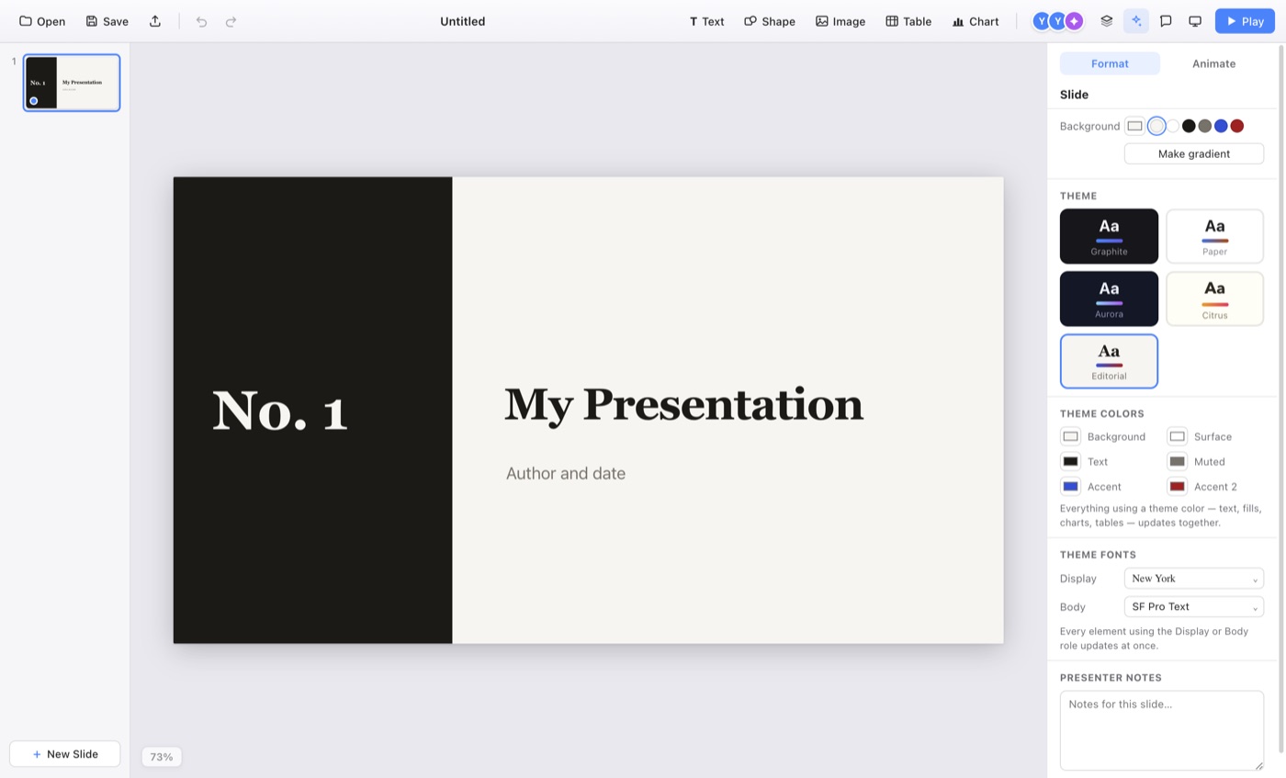
Task: Open presenter display monitor icon
Action: (x=1195, y=21)
